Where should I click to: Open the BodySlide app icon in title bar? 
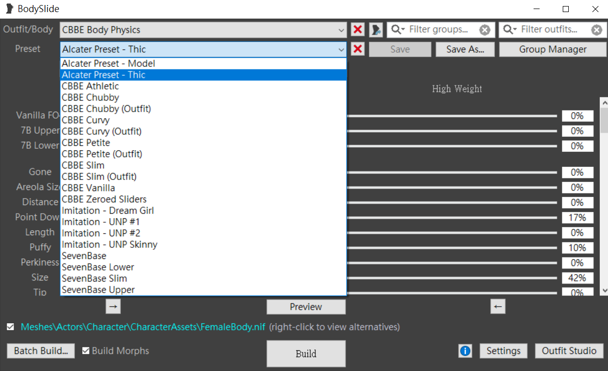(9, 9)
